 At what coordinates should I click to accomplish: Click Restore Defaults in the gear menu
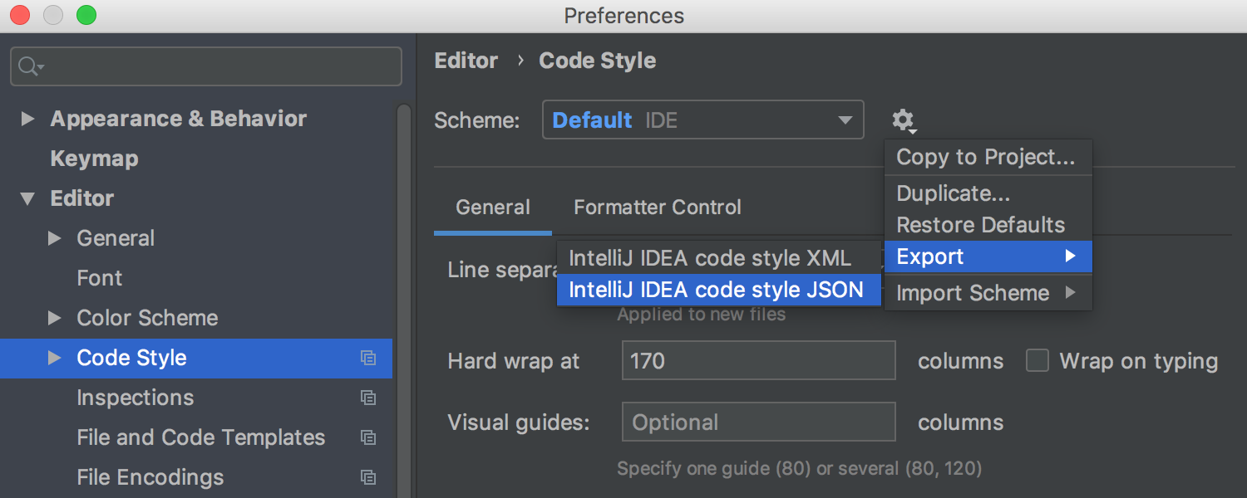point(980,225)
